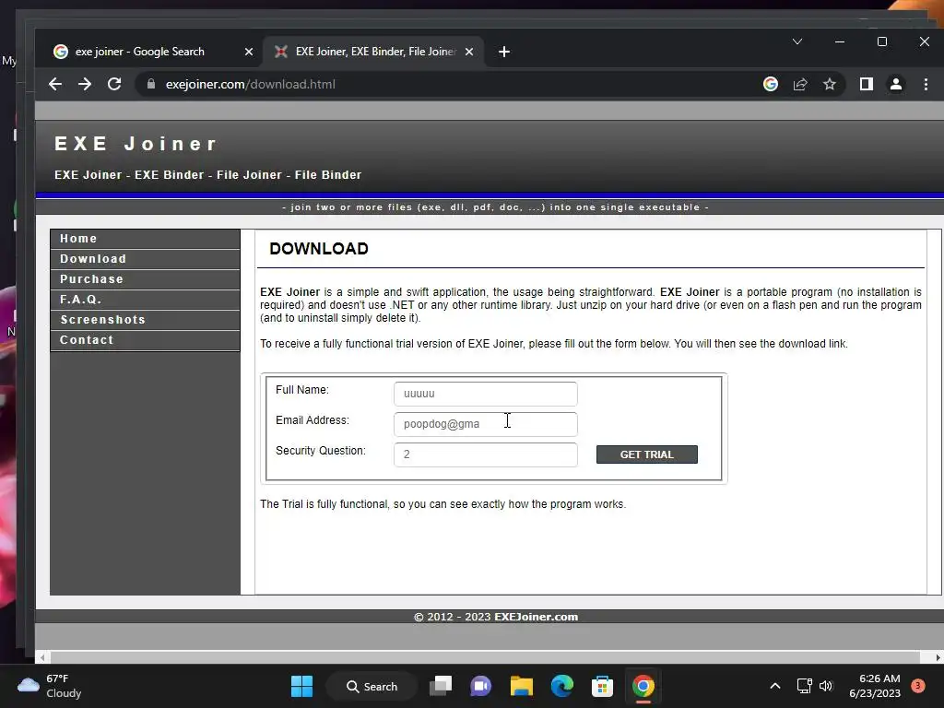Open the Download sidebar item
The width and height of the screenshot is (944, 708).
click(x=145, y=259)
